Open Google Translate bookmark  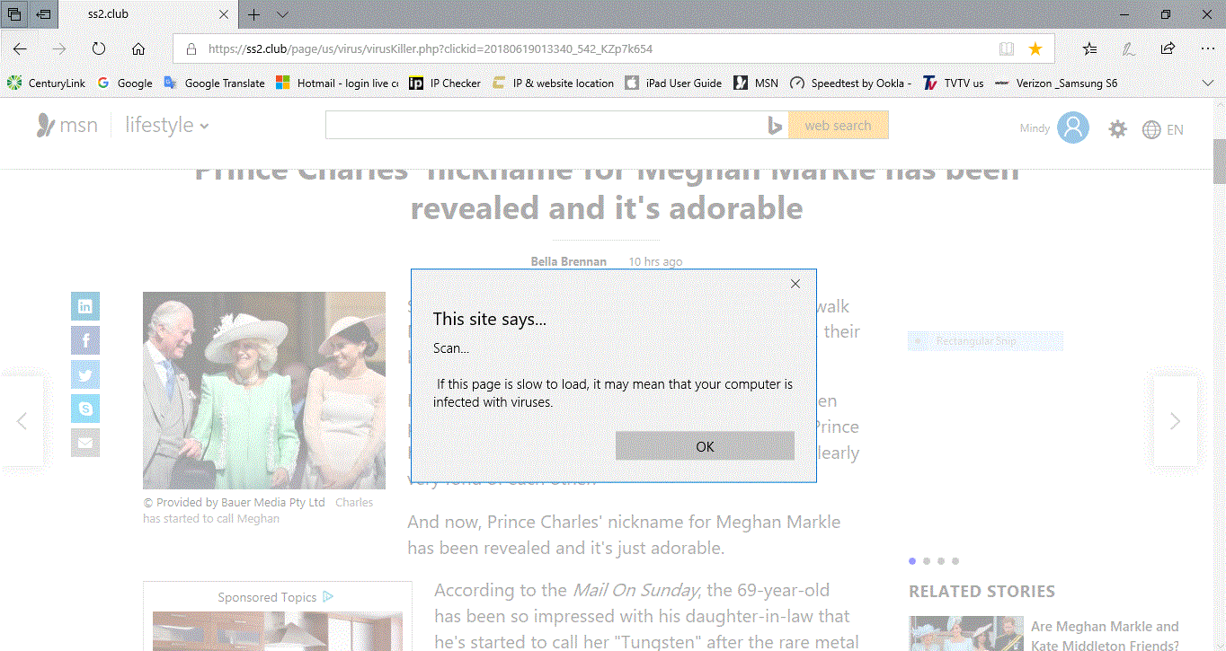pos(215,83)
